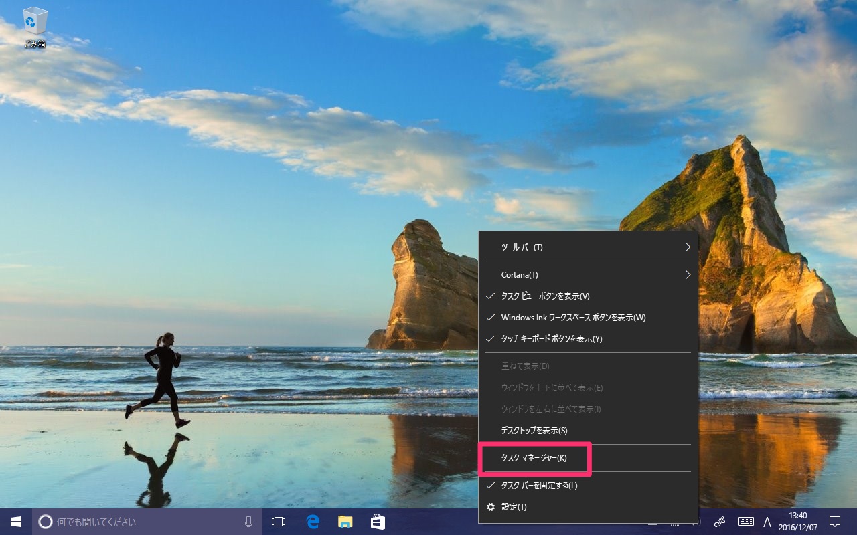Open the Action Center notification icon
The image size is (857, 535).
pyautogui.click(x=835, y=522)
